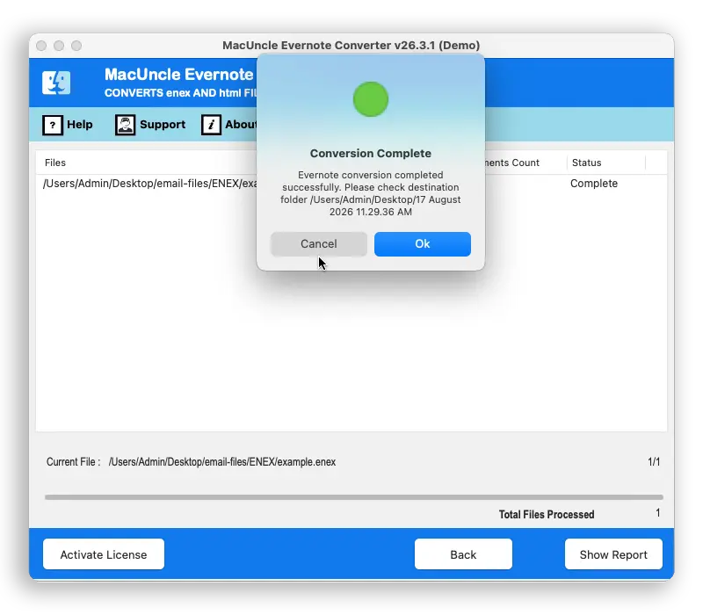Click the MacUncle Finder-face logo icon
This screenshot has height=615, width=703.
(x=56, y=83)
